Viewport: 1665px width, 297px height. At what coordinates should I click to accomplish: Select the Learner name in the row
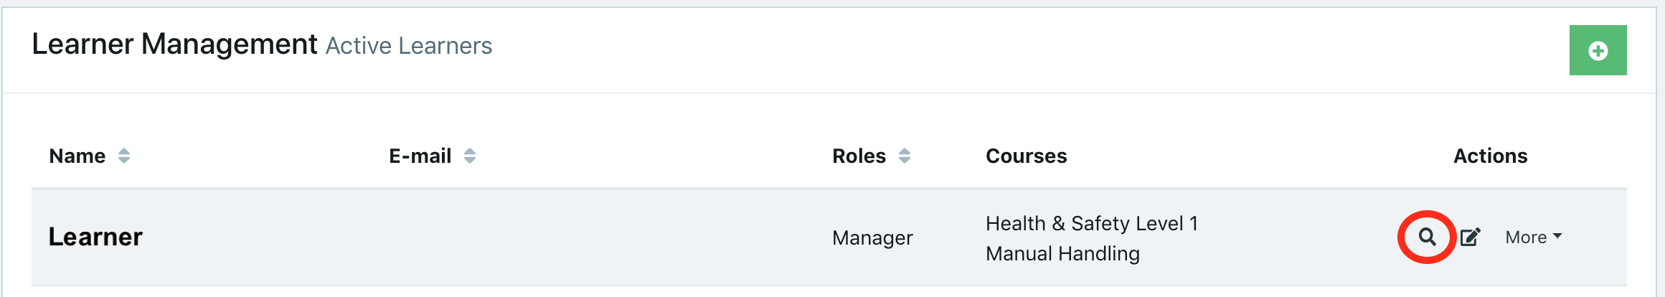click(x=95, y=237)
